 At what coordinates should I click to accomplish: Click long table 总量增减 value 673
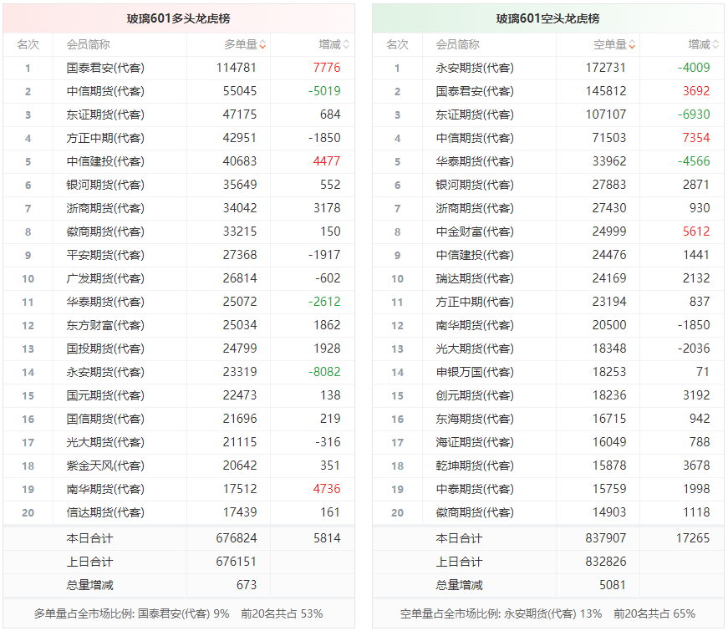[247, 585]
